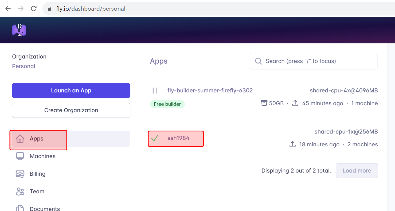This screenshot has height=211, width=395.
Task: Click the Billing money icon
Action: coord(20,174)
